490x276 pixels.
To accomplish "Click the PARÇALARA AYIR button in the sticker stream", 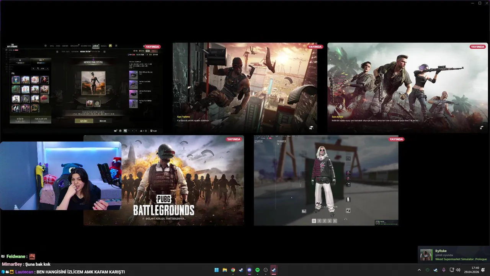I will click(41, 120).
